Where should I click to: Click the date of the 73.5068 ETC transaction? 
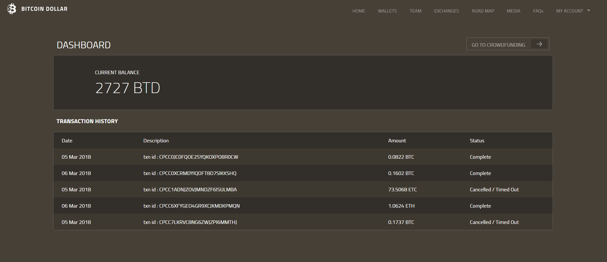(x=76, y=190)
